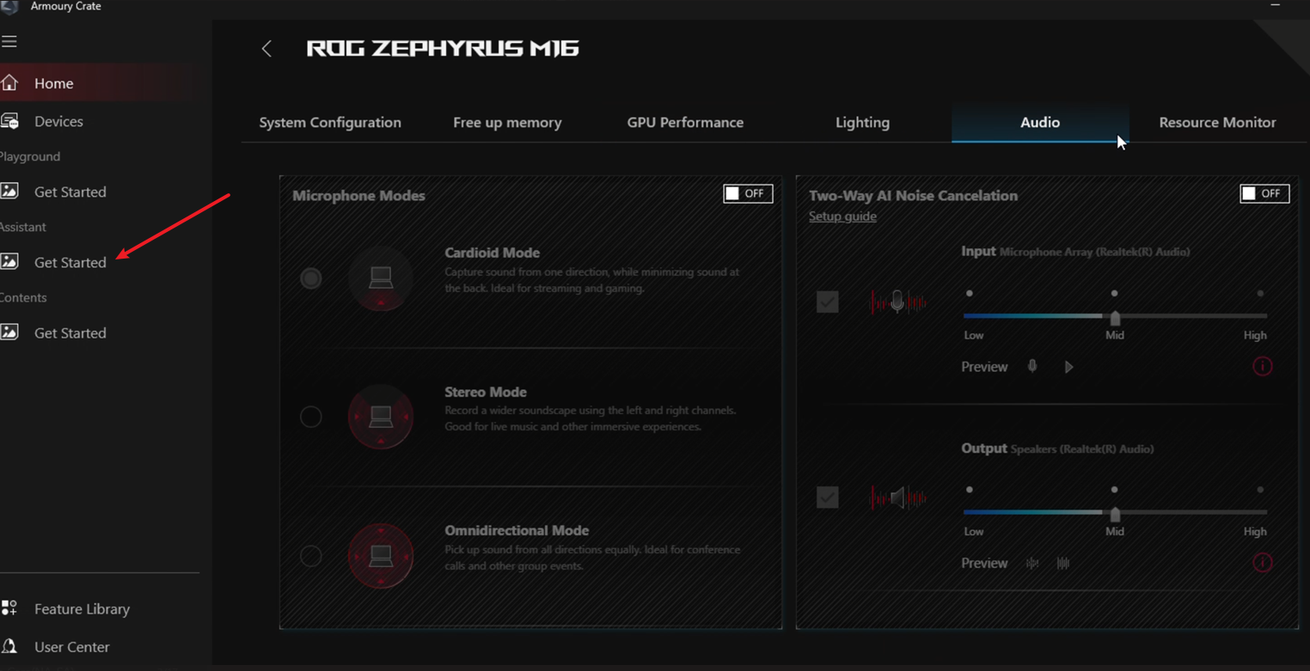Open the Setup guide link
This screenshot has width=1310, height=671.
coord(842,217)
